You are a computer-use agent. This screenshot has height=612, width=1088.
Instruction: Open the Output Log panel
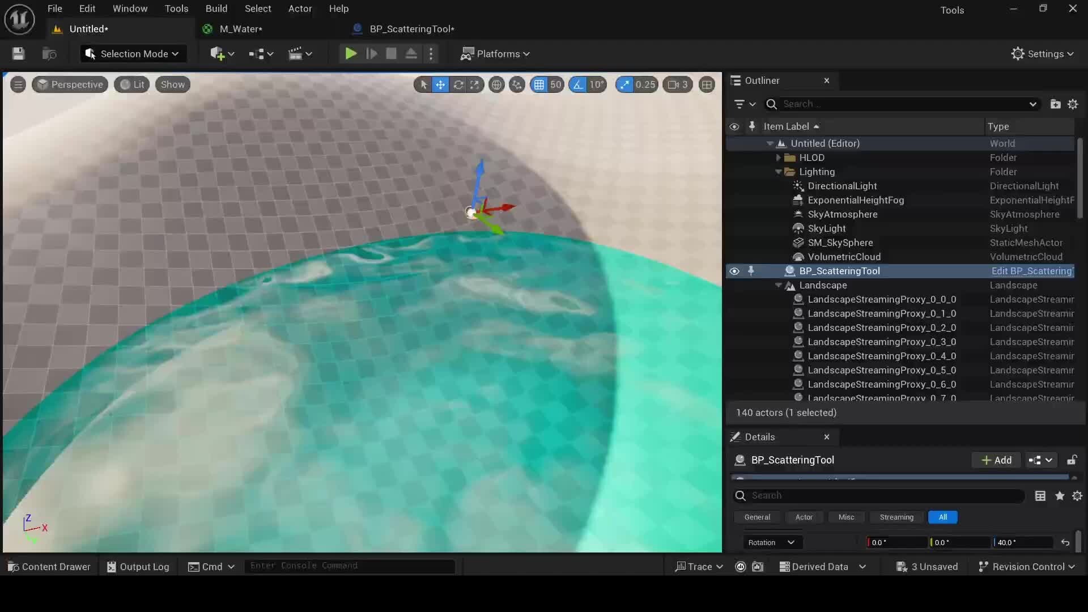coord(138,567)
